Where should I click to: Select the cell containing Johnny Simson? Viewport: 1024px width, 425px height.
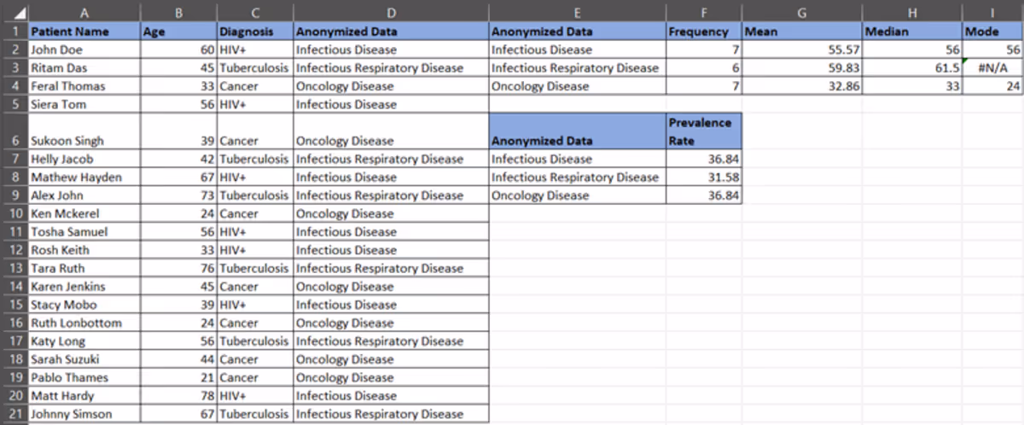point(84,414)
